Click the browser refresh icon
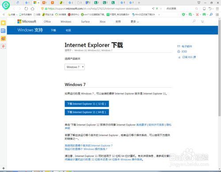This screenshot has width=221, height=172. pos(26,8)
